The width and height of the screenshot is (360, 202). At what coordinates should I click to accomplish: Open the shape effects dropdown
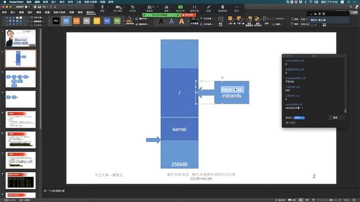pos(142,24)
